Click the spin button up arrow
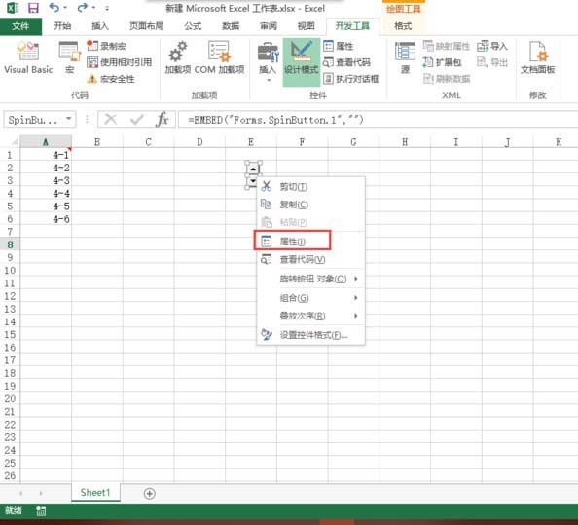The height and width of the screenshot is (525, 578). pyautogui.click(x=253, y=169)
